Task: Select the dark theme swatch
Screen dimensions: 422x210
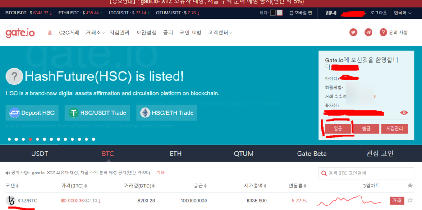Action: pyautogui.click(x=273, y=13)
